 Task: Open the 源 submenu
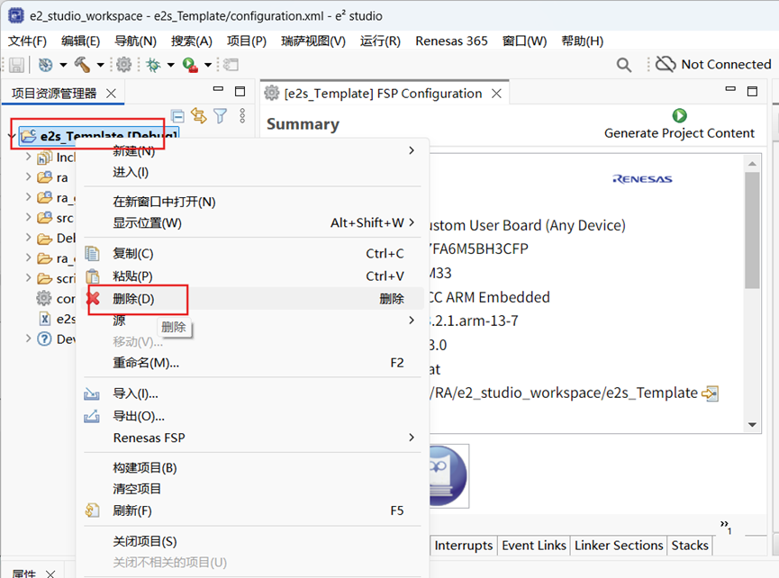(x=251, y=321)
